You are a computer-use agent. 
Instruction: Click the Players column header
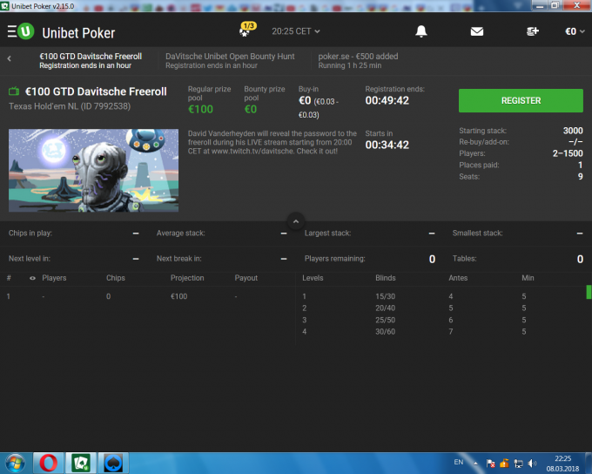(x=54, y=278)
